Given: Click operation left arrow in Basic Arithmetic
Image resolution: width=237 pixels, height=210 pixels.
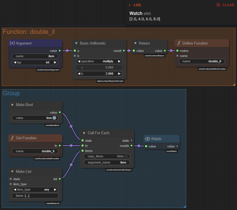Looking at the screenshot, I should point(79,61).
